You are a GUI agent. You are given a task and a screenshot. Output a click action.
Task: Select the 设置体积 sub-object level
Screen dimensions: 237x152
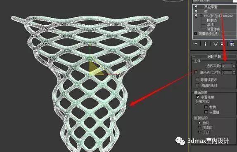tap(213, 29)
